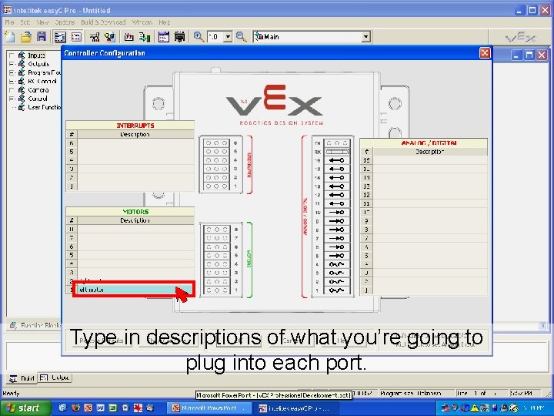Open the Build & Download menu
The height and width of the screenshot is (416, 554).
click(103, 22)
